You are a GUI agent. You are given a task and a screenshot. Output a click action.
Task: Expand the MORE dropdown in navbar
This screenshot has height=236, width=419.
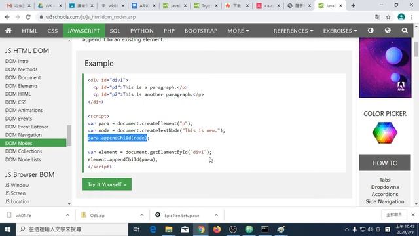(x=238, y=31)
